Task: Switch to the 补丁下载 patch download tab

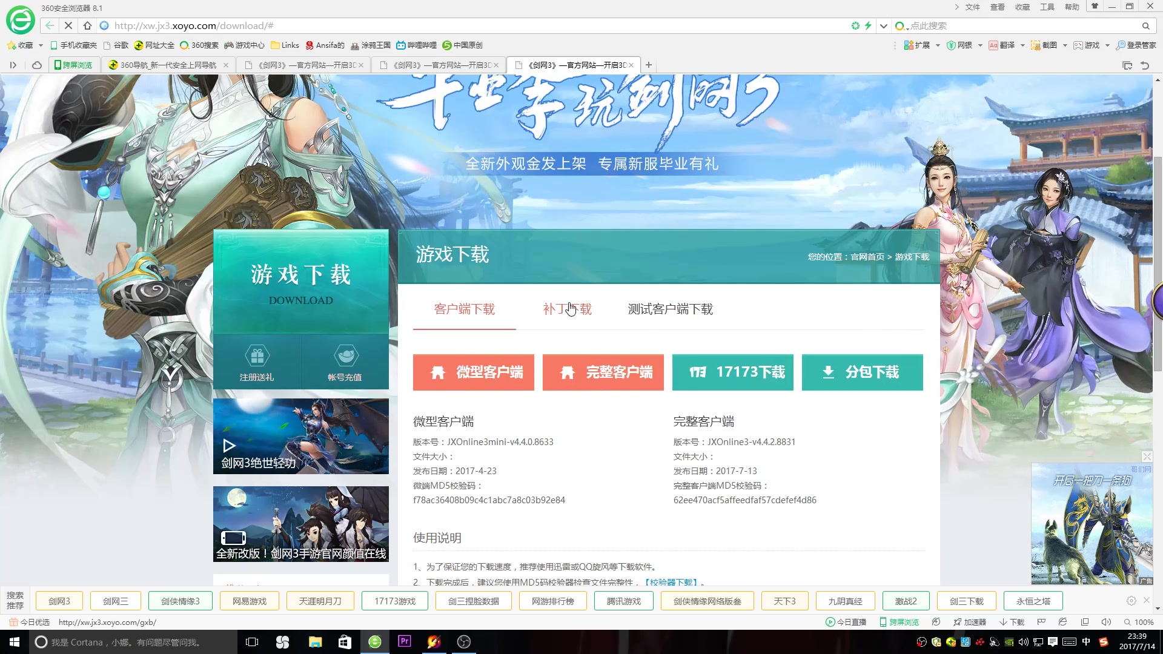Action: coord(567,309)
